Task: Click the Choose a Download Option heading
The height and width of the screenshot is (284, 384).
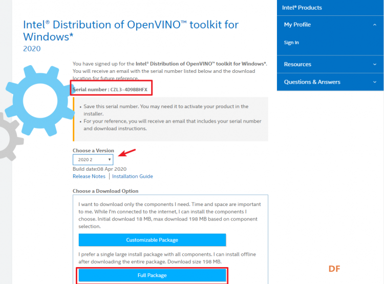Action: 105,191
